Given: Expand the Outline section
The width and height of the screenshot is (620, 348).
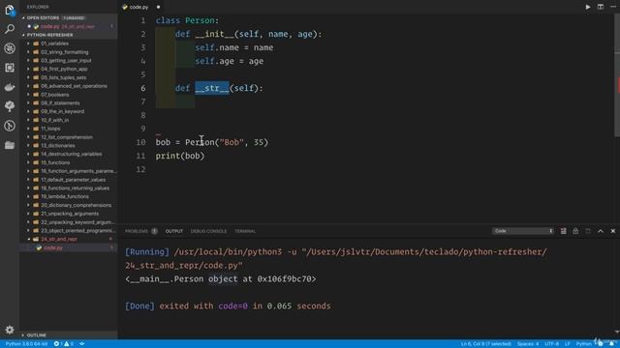Looking at the screenshot, I should [x=37, y=335].
